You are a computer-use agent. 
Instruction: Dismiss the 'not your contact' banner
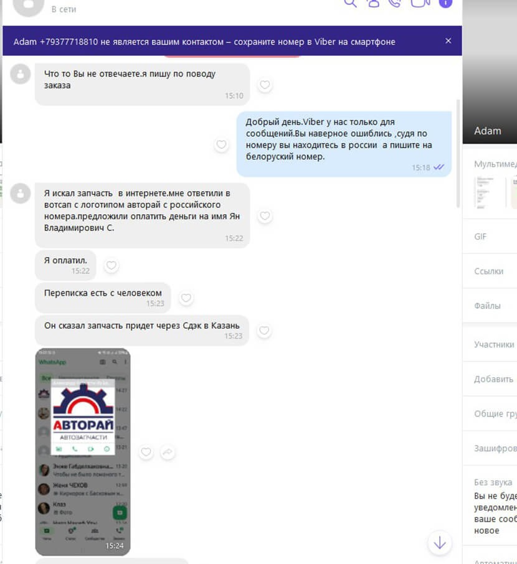click(448, 41)
